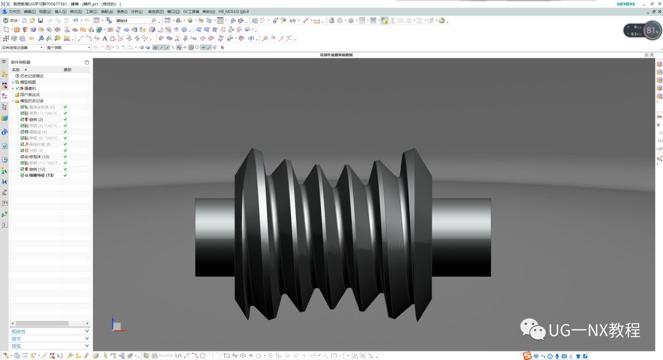Screen dimensions: 663x360
Task: Select the Point plus tool in bottom toolbar
Action: [x=250, y=356]
